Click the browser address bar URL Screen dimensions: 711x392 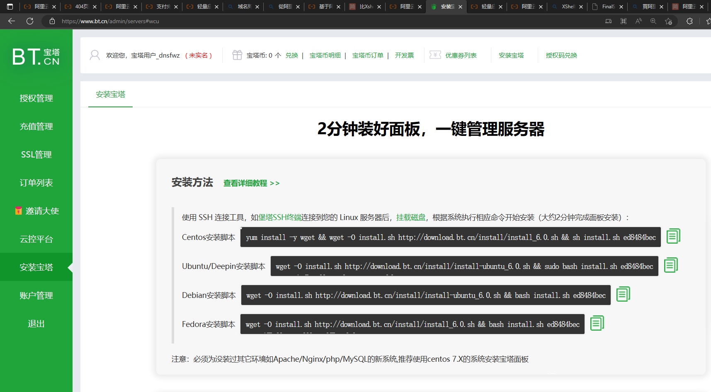110,21
